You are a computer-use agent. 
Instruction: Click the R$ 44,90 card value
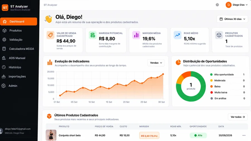[x=66, y=41]
